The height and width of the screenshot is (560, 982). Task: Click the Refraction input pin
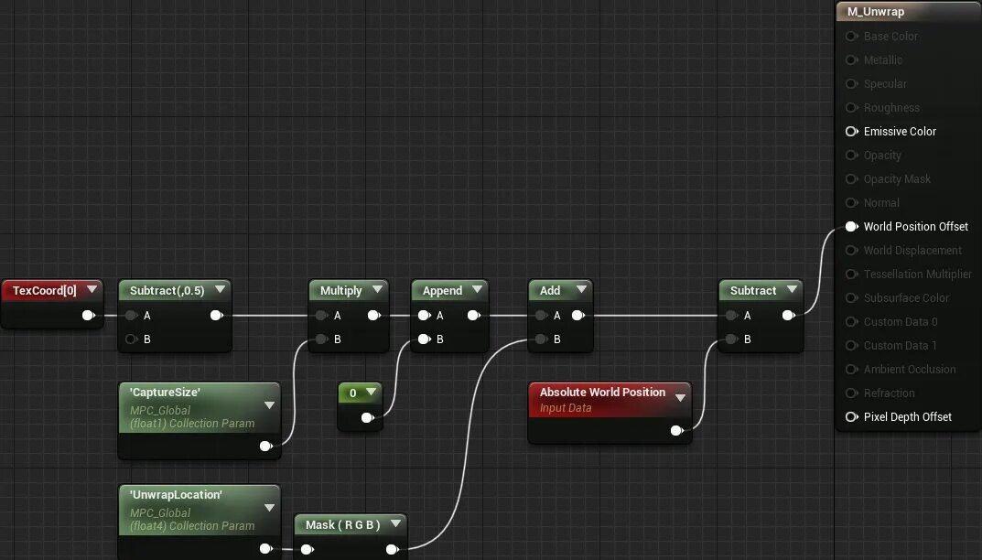tap(852, 393)
